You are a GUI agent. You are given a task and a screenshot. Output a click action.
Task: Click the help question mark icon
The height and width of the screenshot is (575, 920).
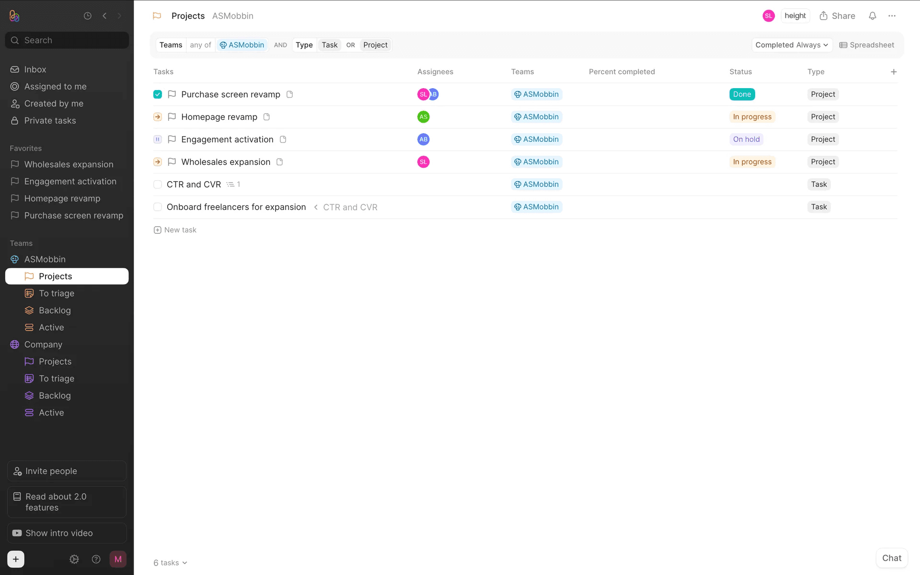[x=96, y=559]
